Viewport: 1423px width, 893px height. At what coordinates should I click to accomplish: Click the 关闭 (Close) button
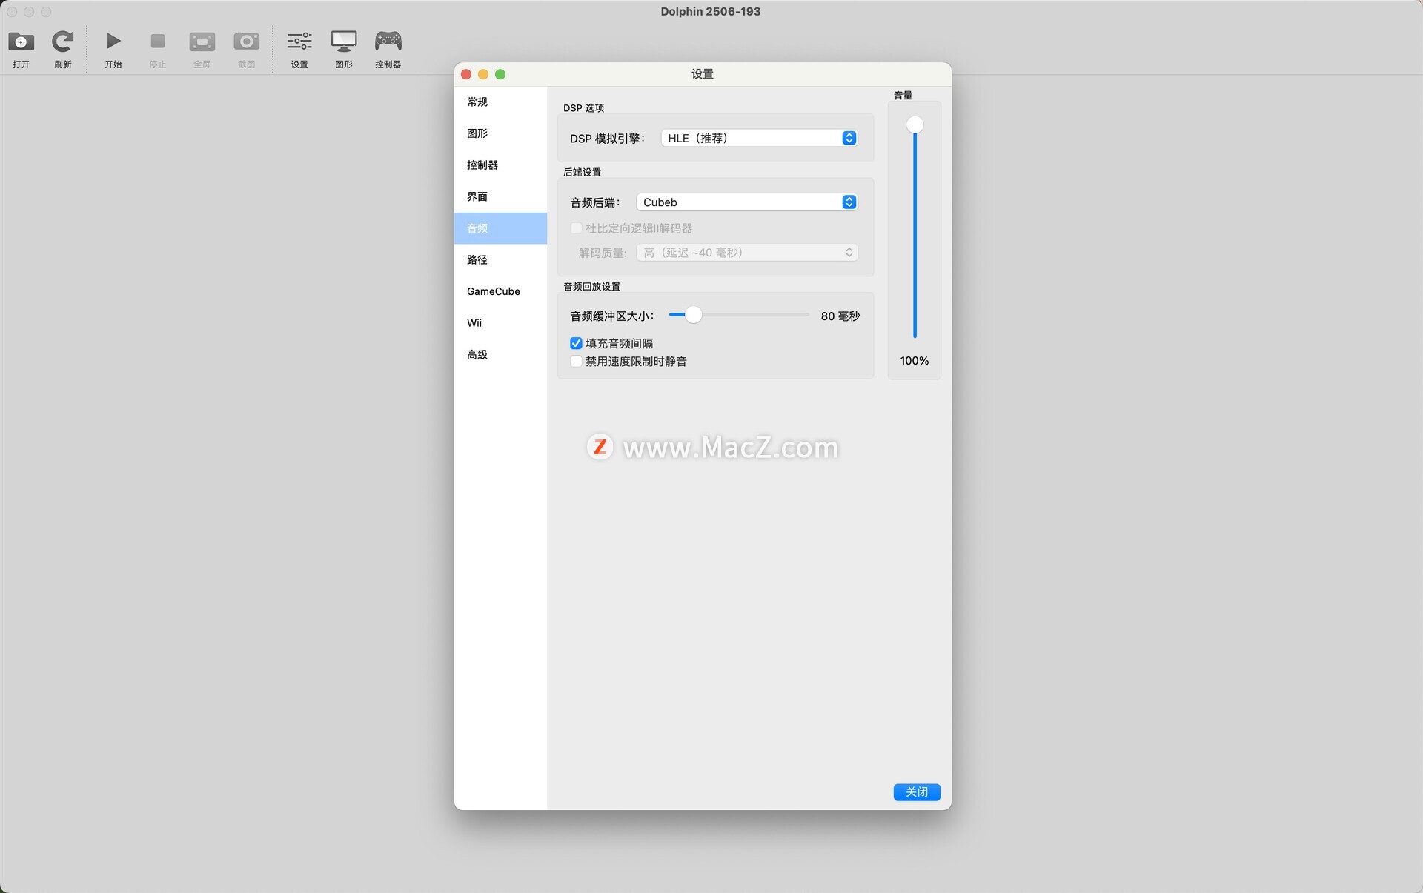[917, 792]
